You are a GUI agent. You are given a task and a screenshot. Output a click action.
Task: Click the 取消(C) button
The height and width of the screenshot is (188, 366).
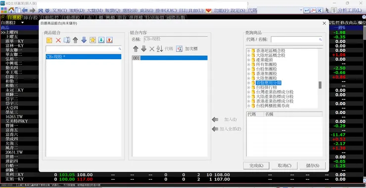tap(284, 166)
